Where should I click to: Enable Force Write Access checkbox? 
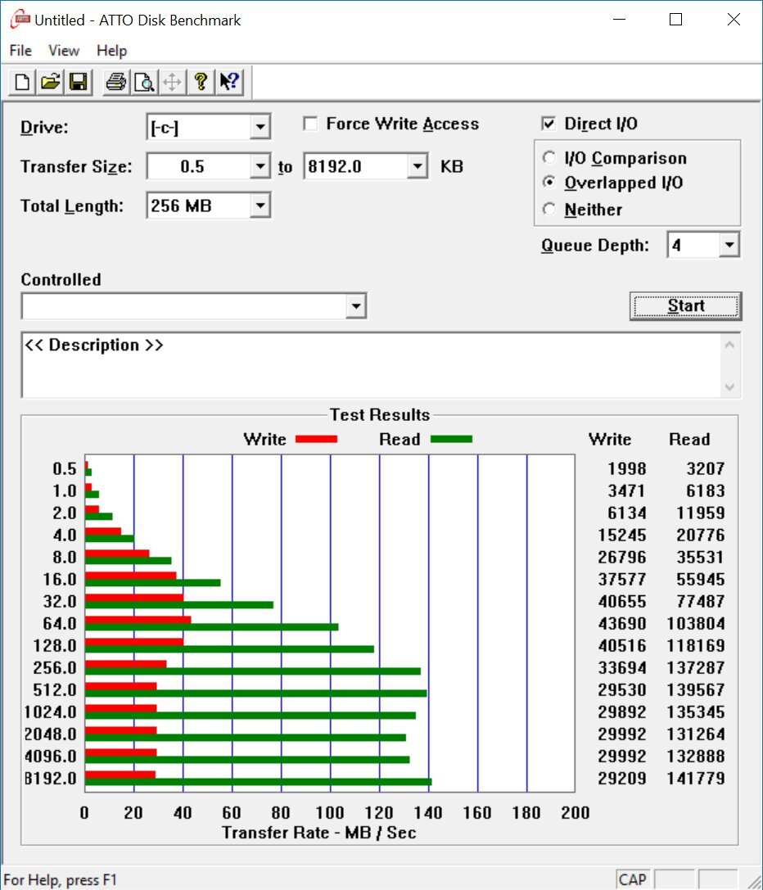point(310,124)
